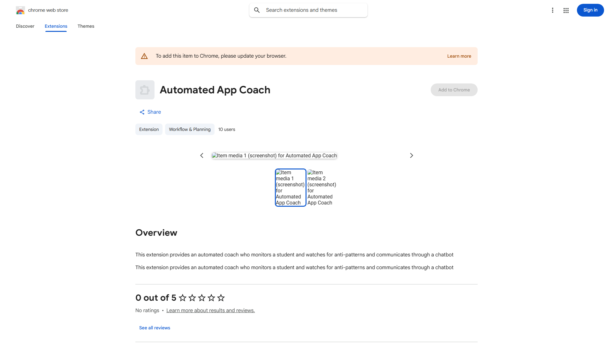Click the extension's placeholder puzzle-piece icon
The image size is (613, 344).
tap(145, 90)
